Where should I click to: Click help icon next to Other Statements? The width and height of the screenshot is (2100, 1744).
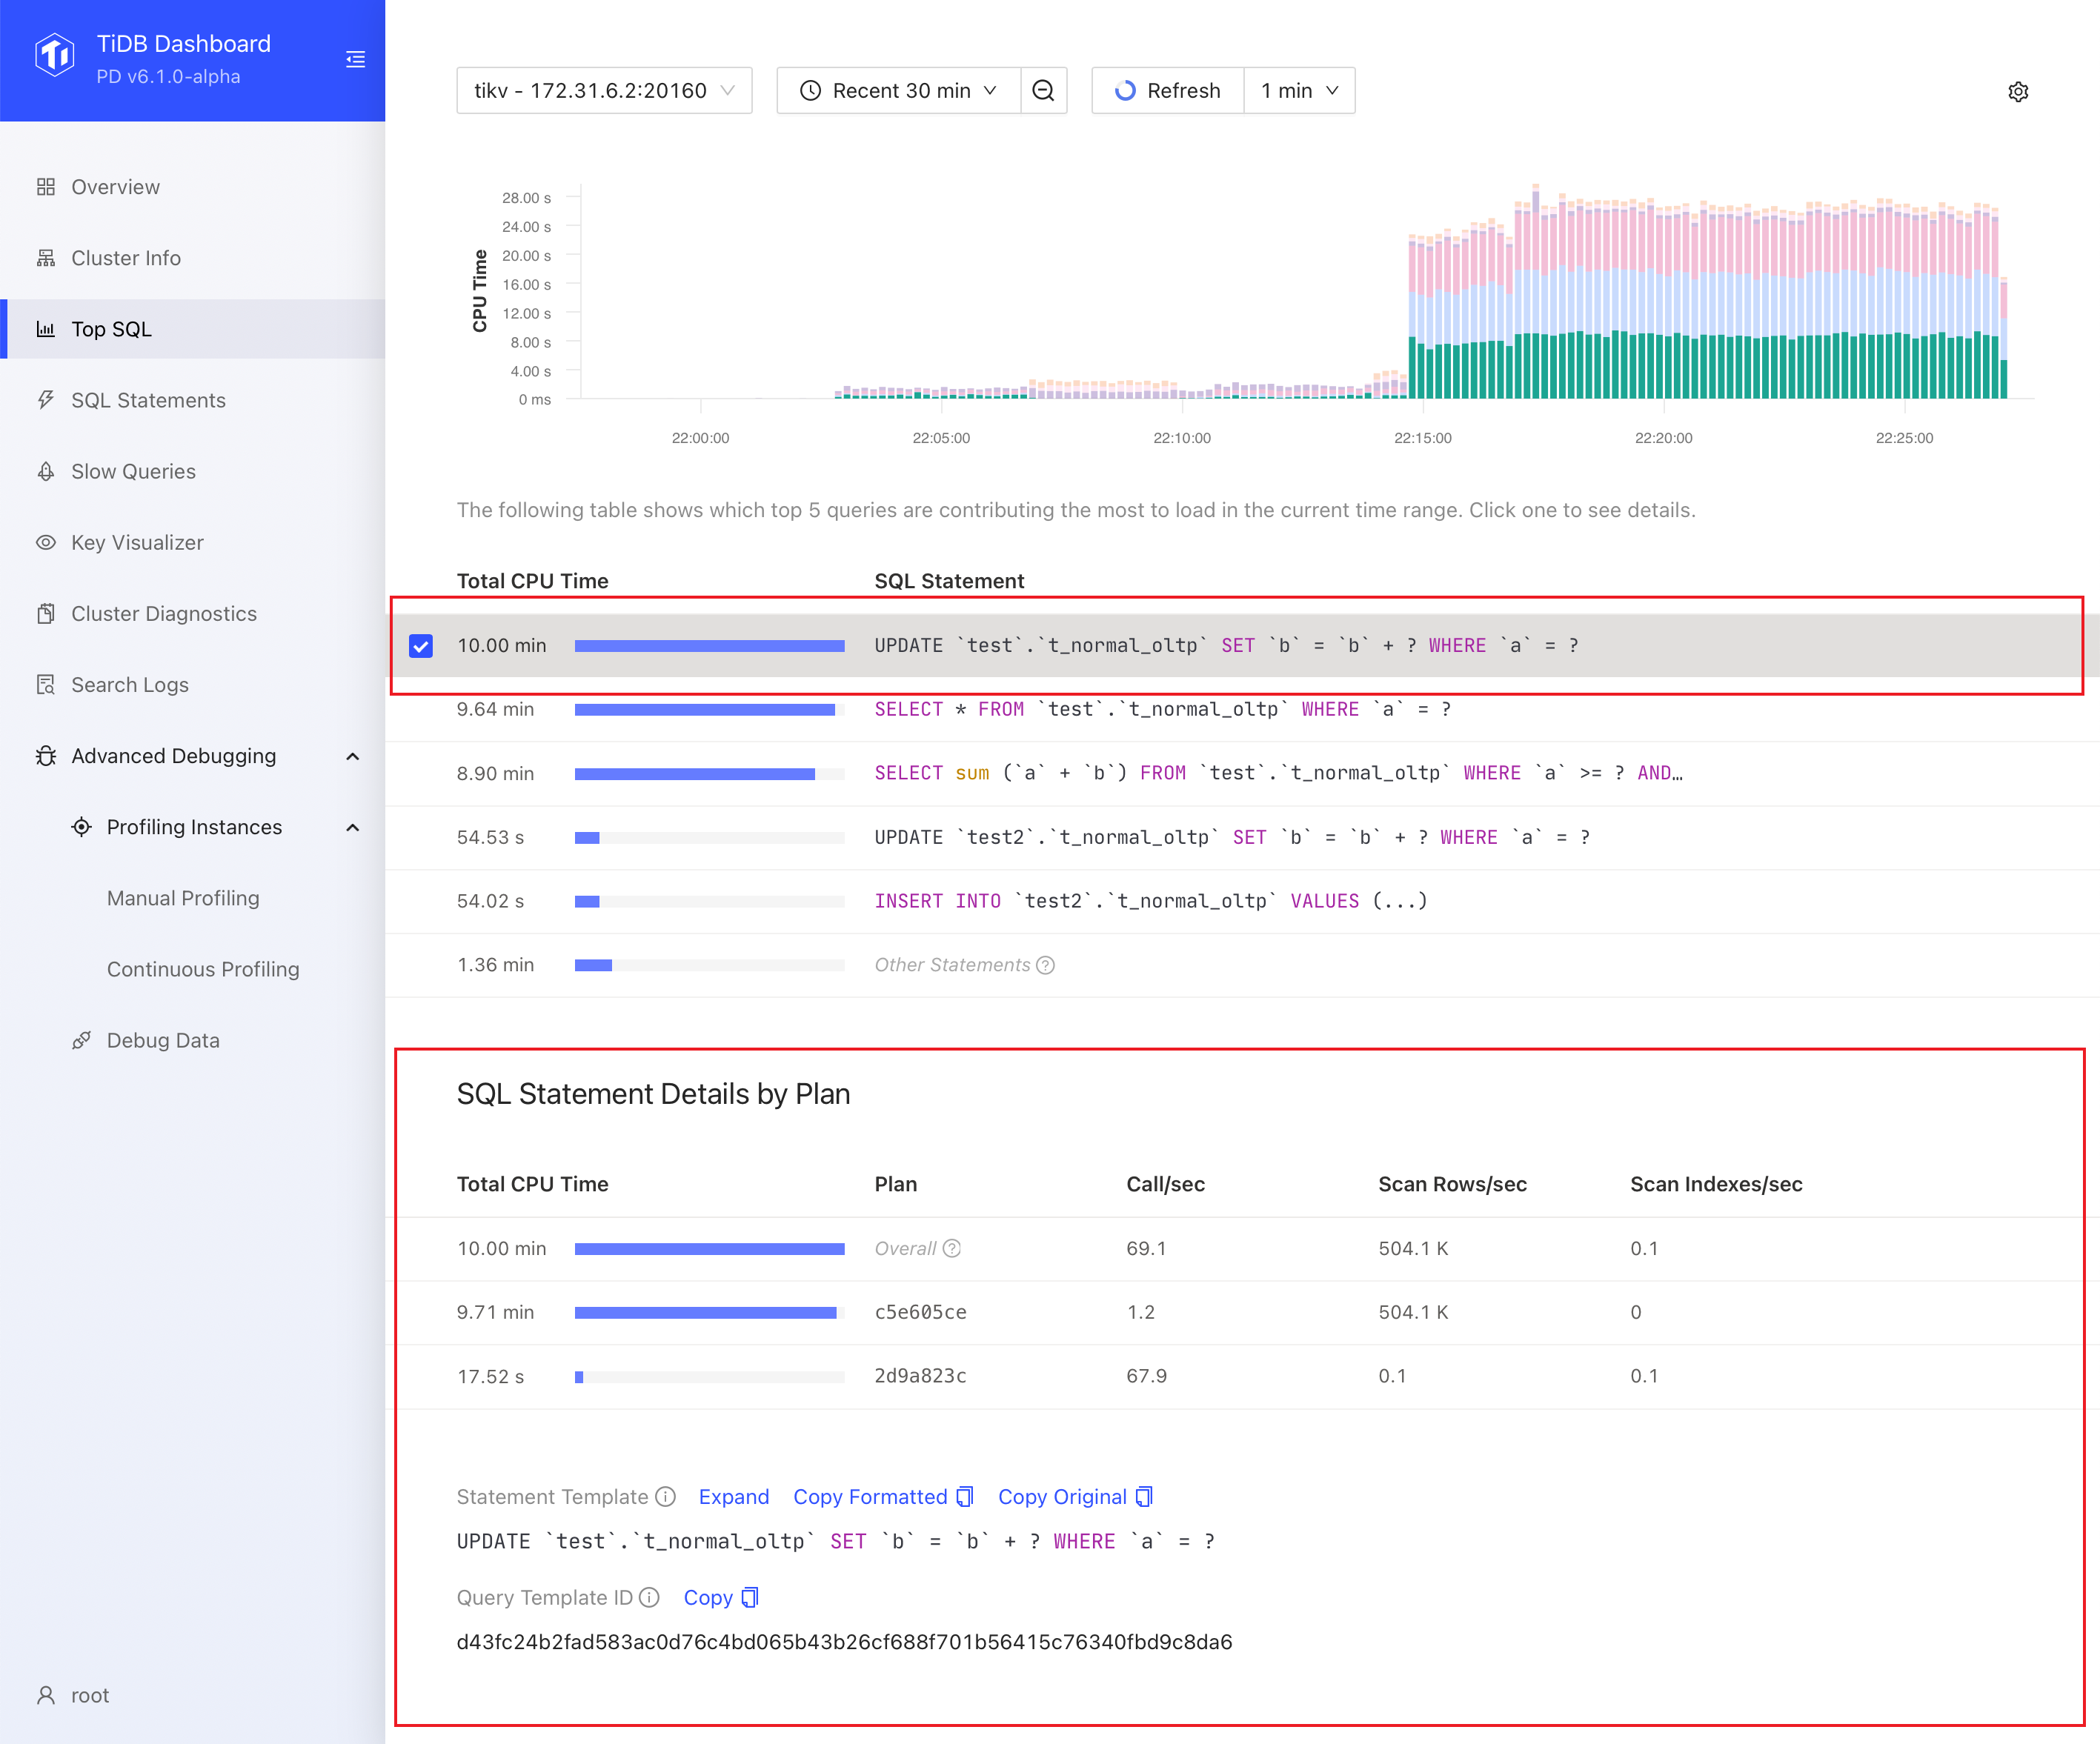tap(1045, 965)
